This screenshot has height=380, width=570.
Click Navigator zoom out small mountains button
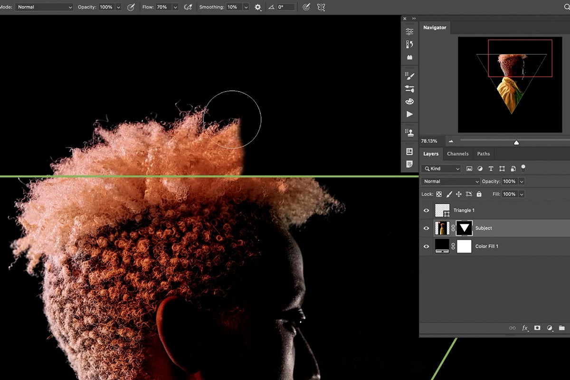pos(451,141)
